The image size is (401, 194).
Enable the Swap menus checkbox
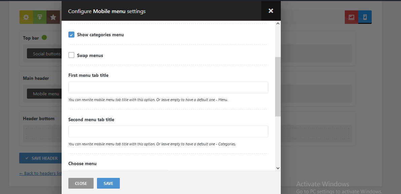[x=71, y=55]
